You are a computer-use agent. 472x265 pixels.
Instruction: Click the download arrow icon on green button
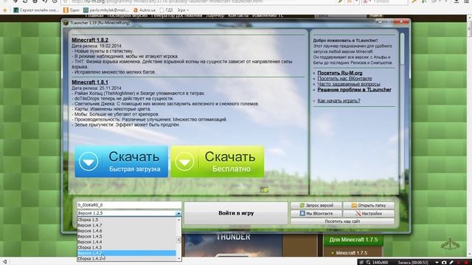click(184, 162)
